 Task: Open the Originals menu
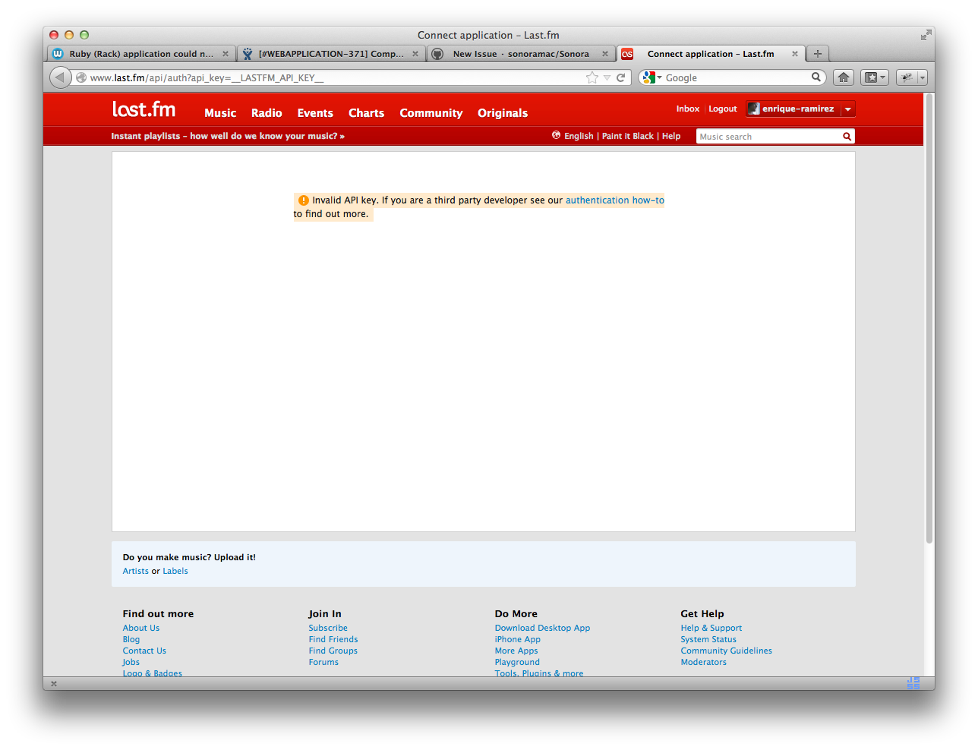(x=503, y=113)
